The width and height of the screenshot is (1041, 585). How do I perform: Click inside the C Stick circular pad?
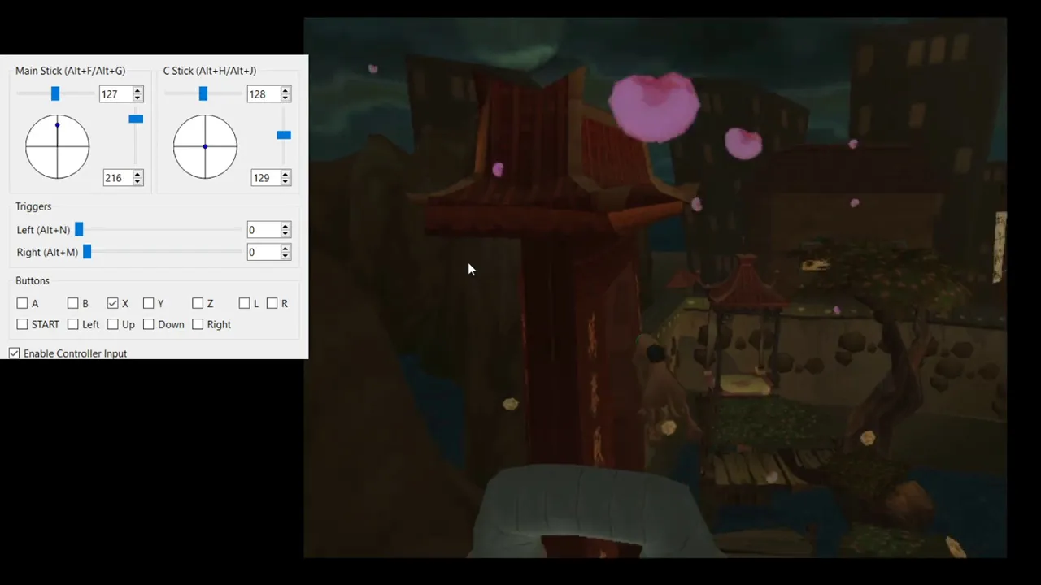(205, 146)
